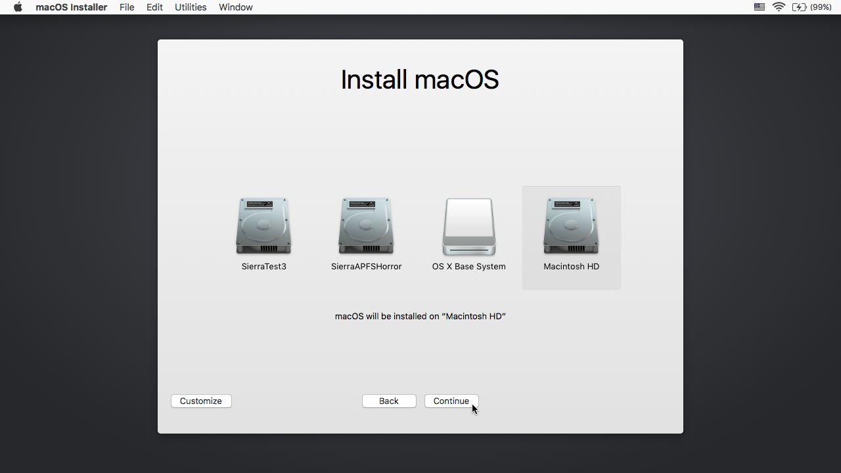Select the SierraTest3 disk icon
This screenshot has height=473, width=841.
[x=263, y=225]
